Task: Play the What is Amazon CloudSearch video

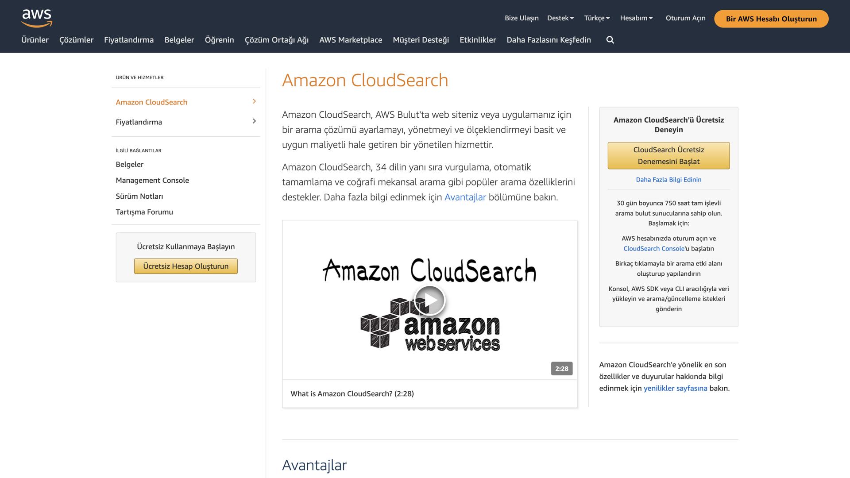Action: click(429, 300)
